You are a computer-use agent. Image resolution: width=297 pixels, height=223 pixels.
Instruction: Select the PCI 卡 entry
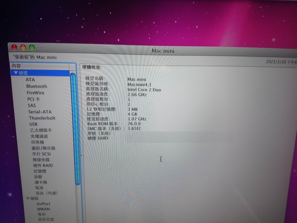pos(33,99)
